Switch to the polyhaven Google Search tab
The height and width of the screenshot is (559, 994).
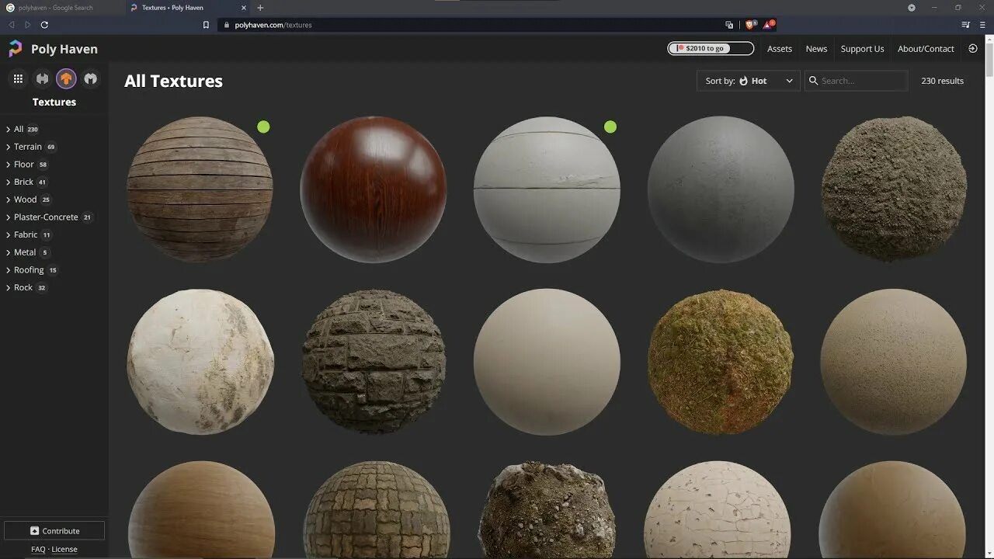point(62,8)
